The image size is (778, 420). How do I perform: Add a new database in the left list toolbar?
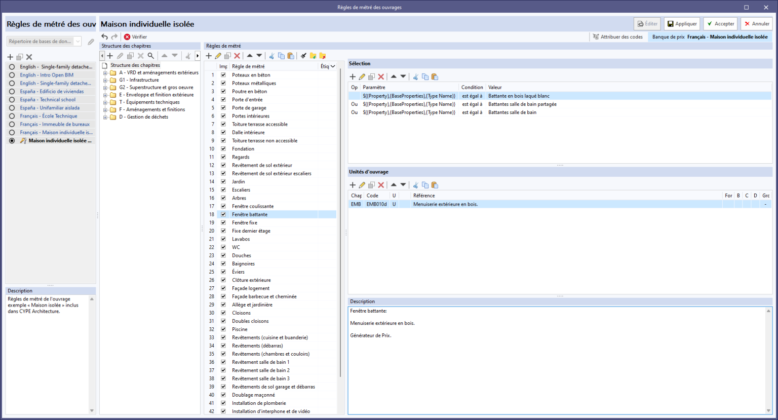(x=10, y=57)
